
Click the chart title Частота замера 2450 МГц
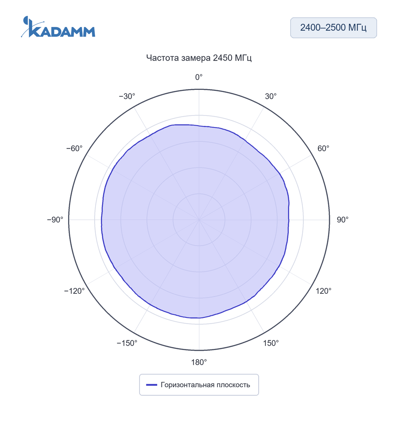199,58
